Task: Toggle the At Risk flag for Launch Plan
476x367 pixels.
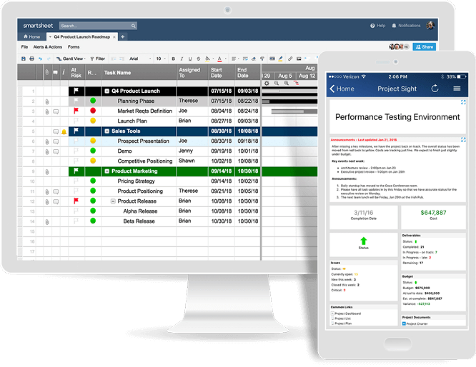Action: pyautogui.click(x=76, y=121)
